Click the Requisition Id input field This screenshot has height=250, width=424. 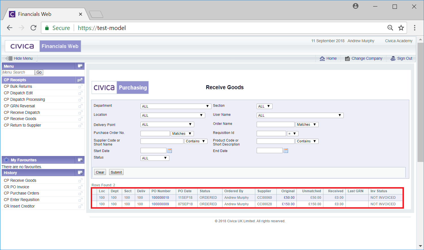coord(271,133)
